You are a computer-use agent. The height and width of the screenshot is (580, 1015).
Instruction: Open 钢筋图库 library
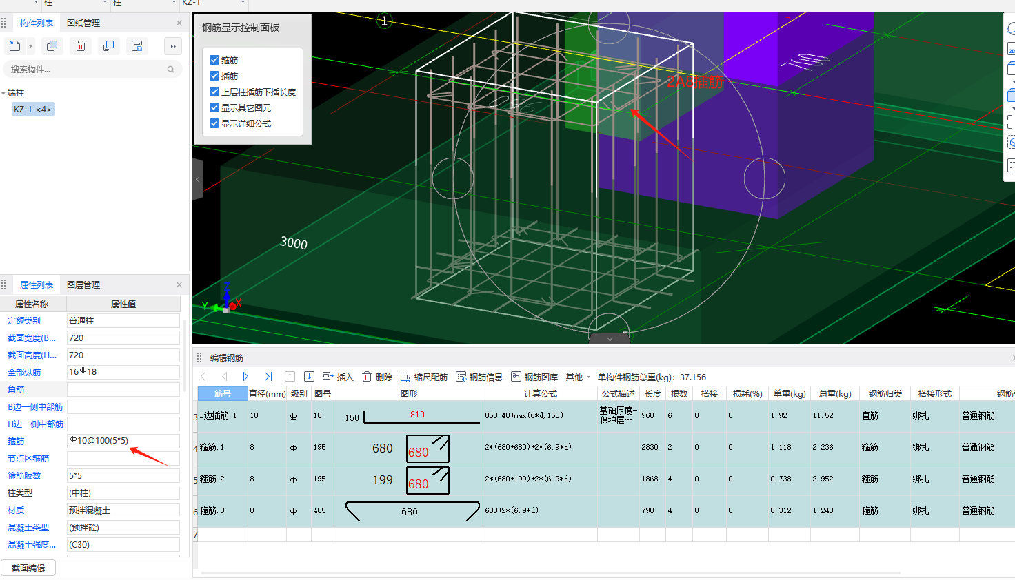534,377
